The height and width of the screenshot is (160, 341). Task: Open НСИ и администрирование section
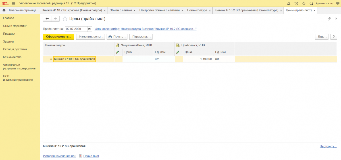[x=18, y=78]
